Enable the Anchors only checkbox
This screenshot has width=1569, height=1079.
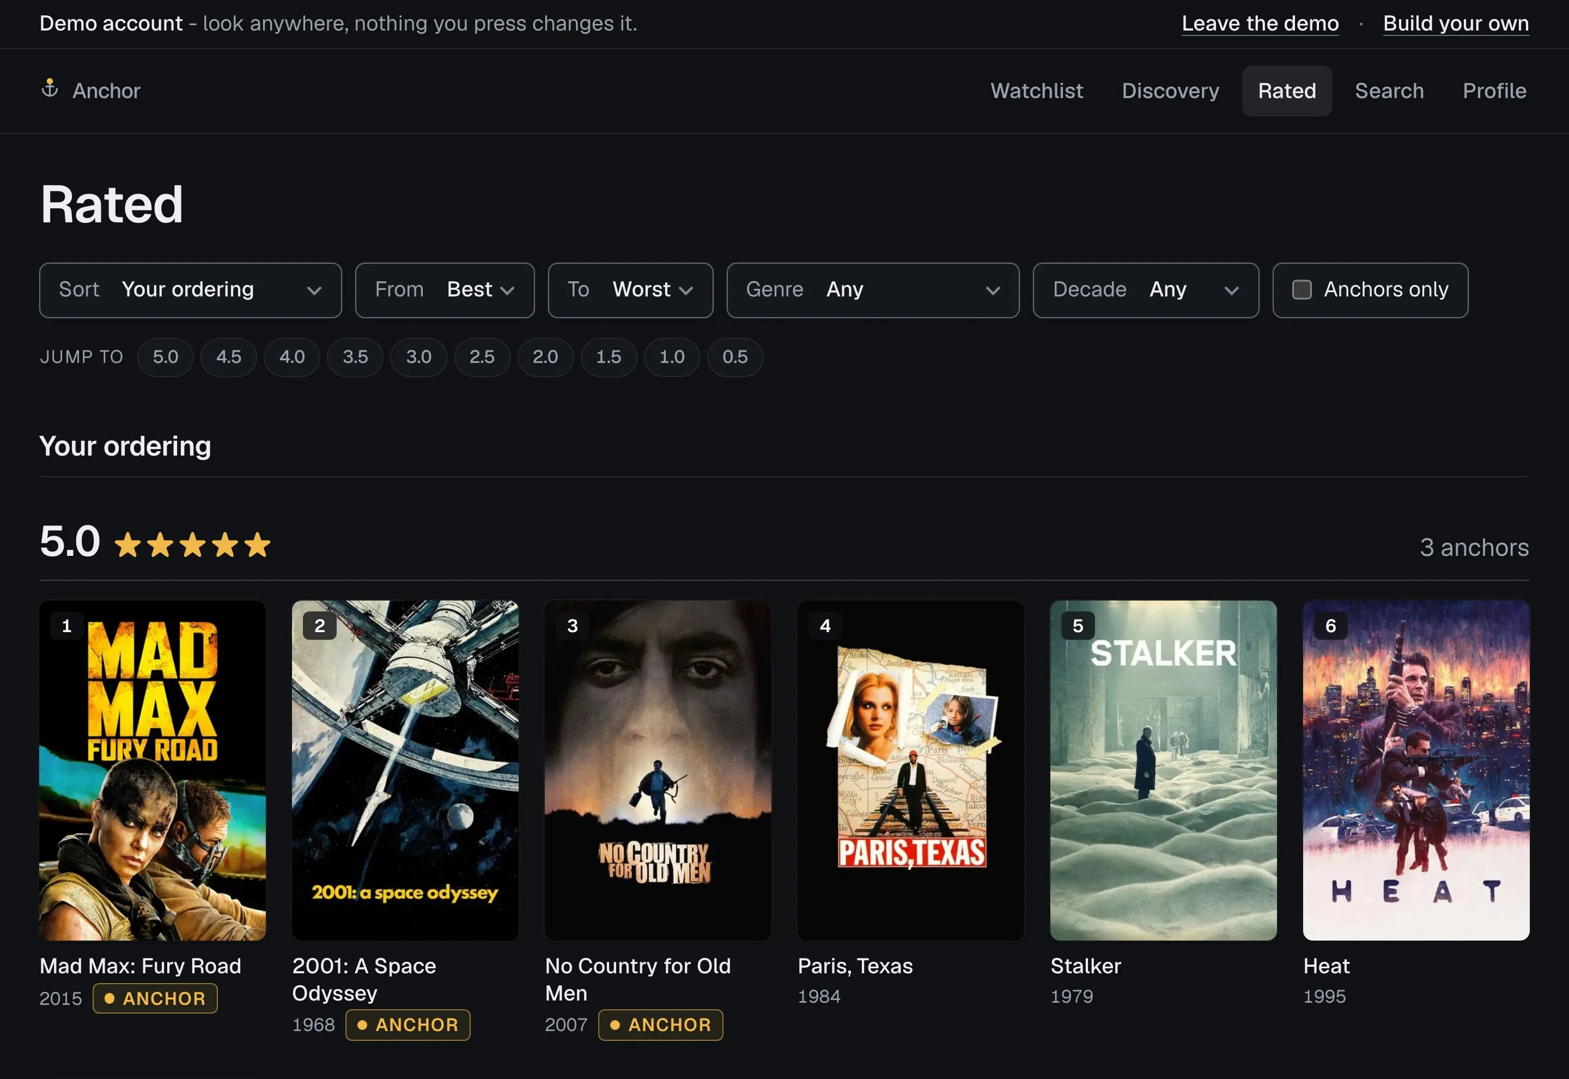(x=1302, y=289)
